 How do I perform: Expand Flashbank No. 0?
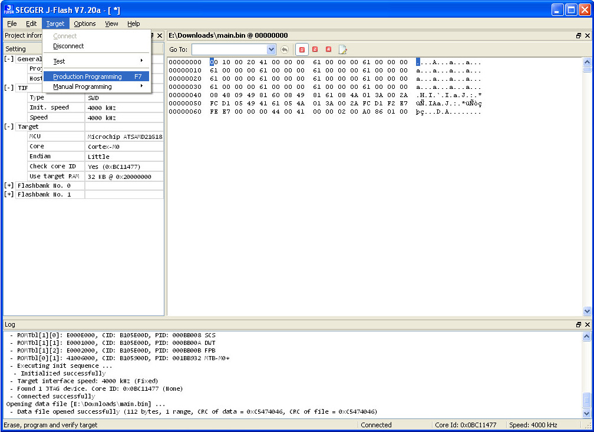click(x=9, y=185)
